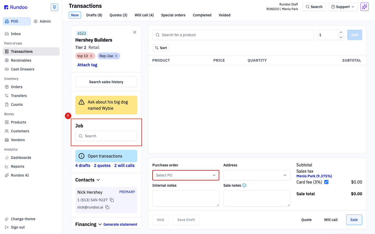Screen dimensions: 375x234
Task: Click Generate statement link
Action: click(120, 224)
